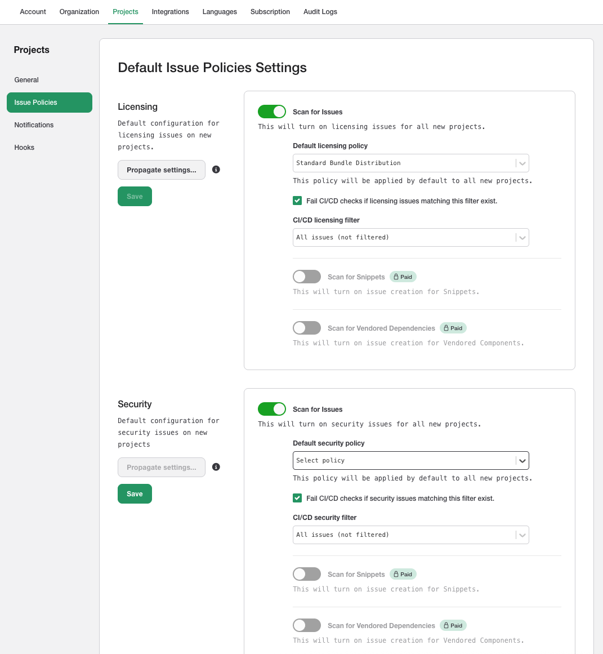
Task: Click the Licensing Propagate settings button
Action: (x=162, y=170)
